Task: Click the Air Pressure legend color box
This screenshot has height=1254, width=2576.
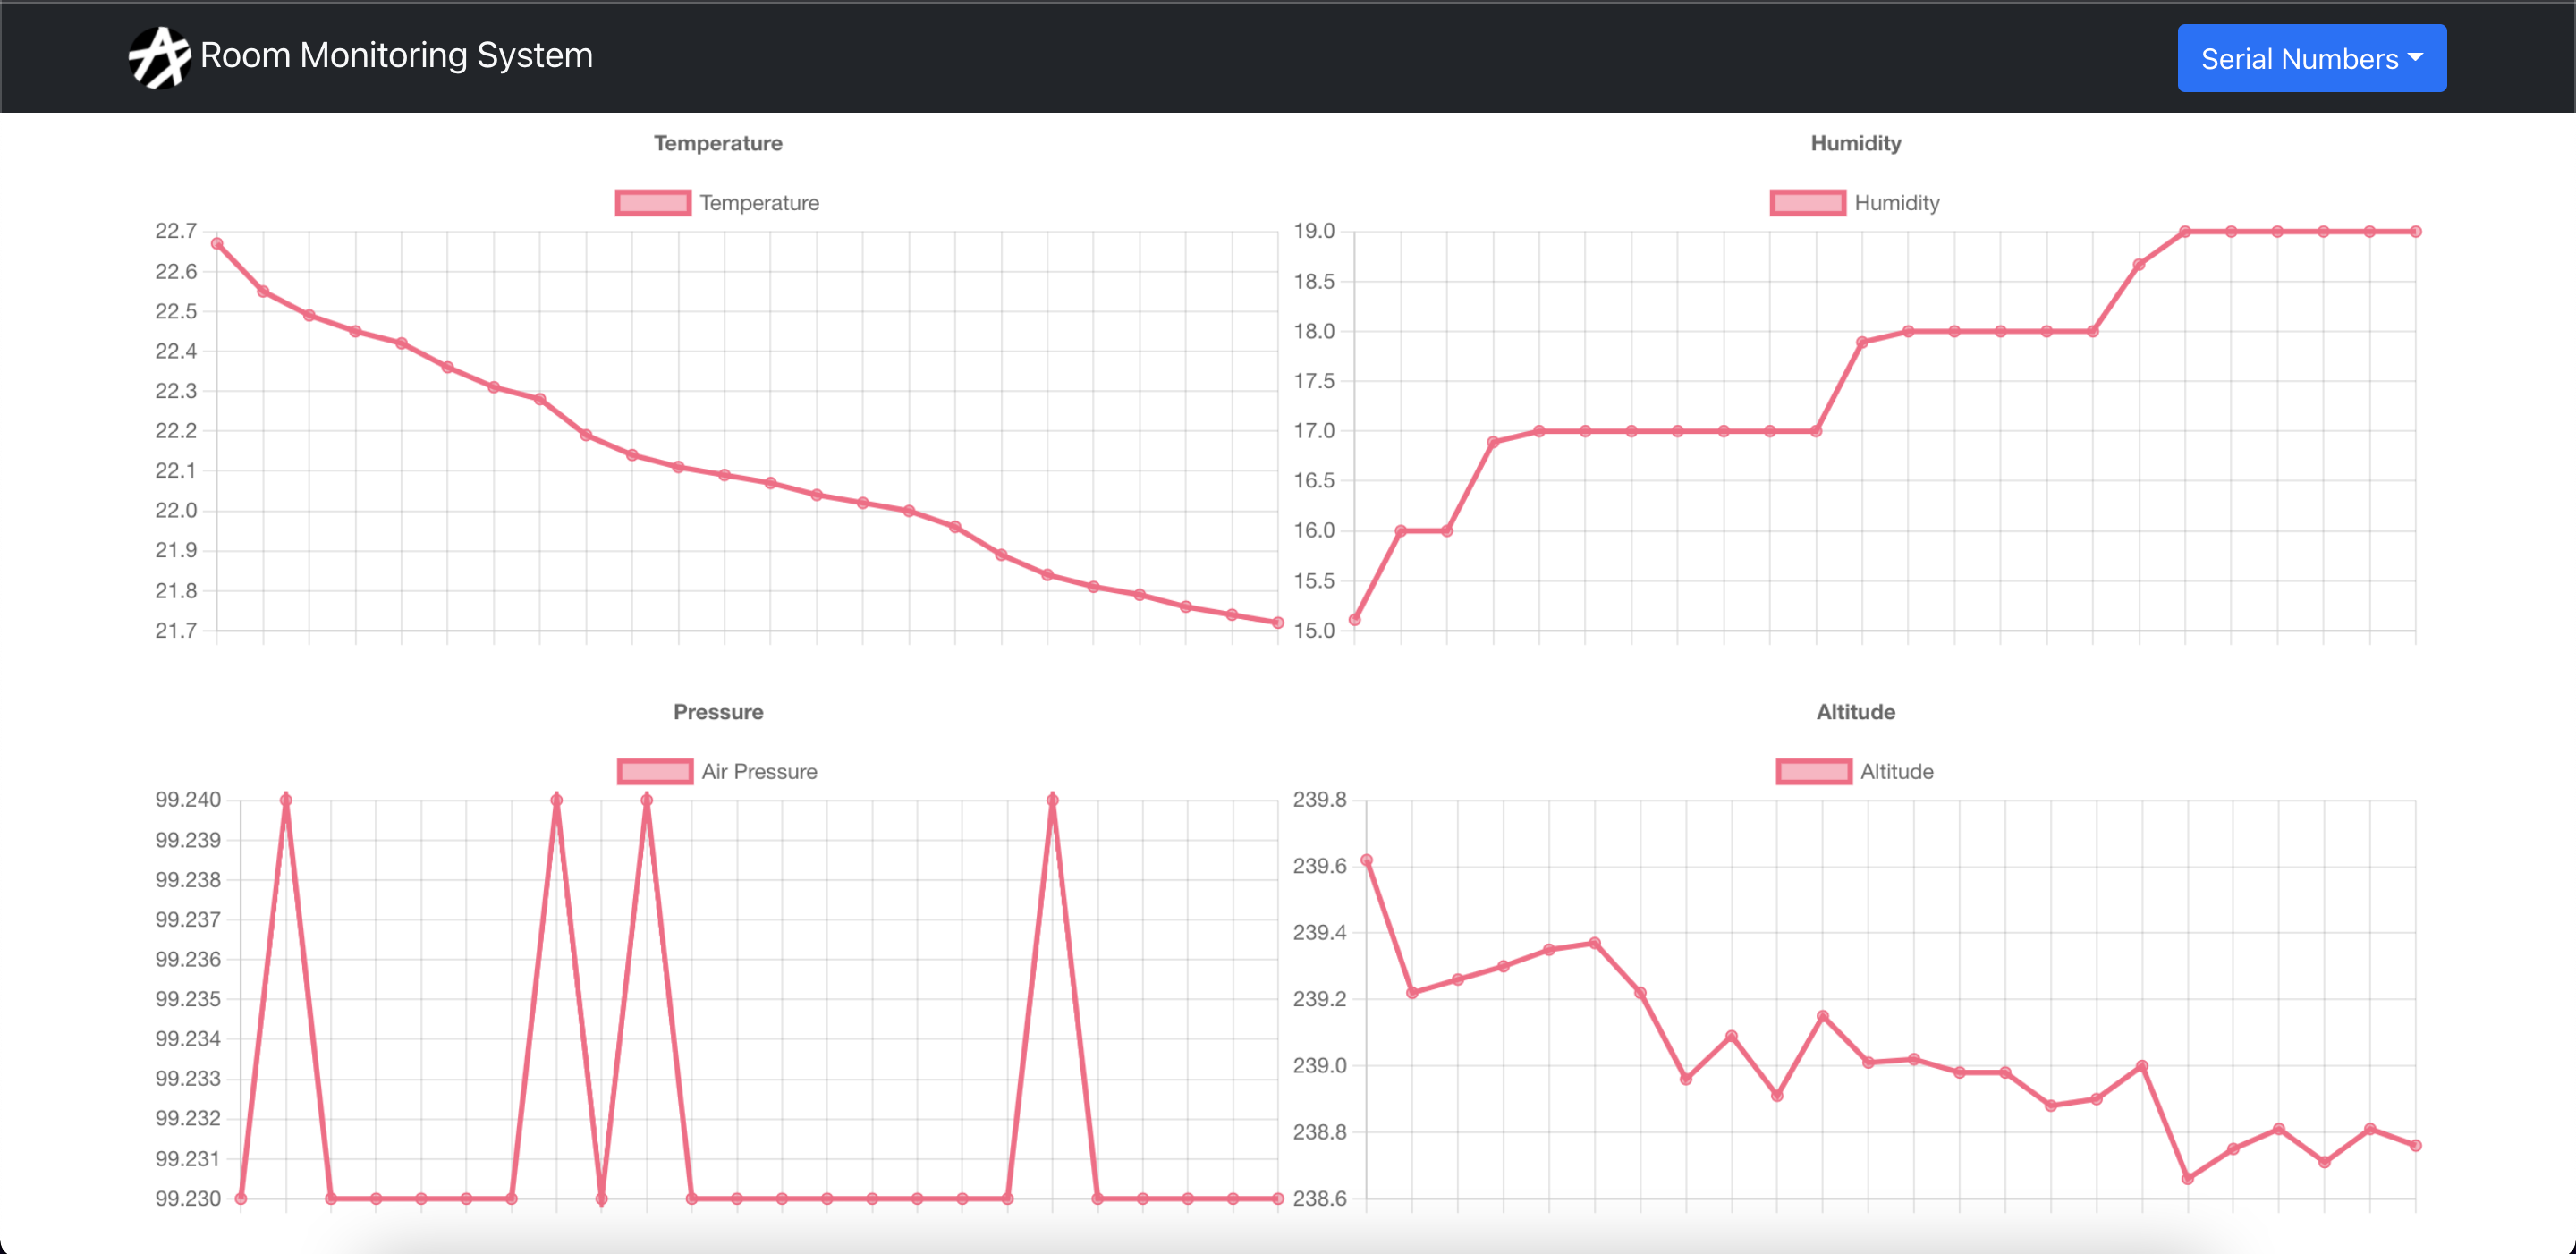Action: [655, 772]
